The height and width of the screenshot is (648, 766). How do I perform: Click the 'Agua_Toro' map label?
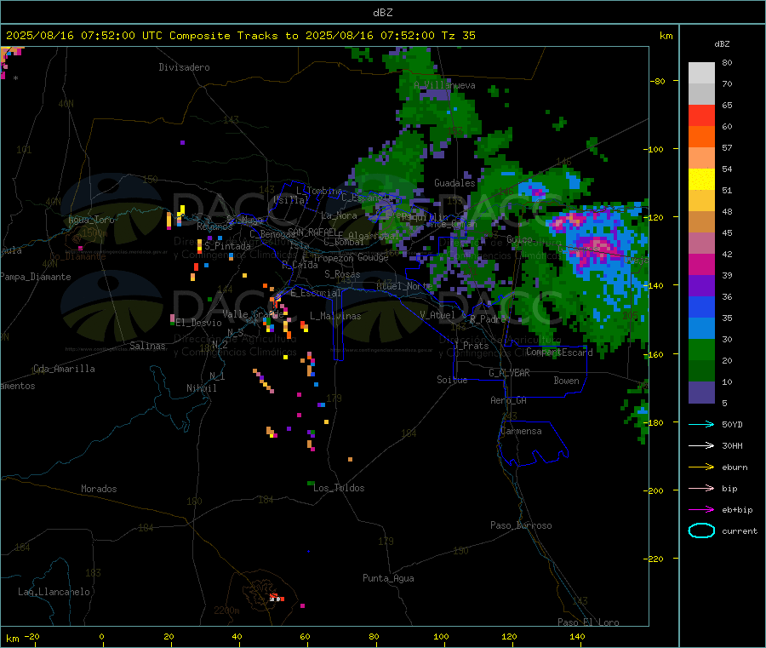click(x=91, y=220)
